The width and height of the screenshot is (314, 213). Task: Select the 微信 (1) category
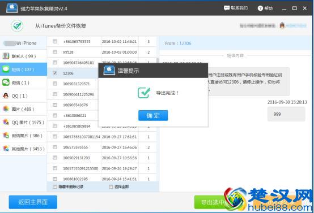[23, 82]
